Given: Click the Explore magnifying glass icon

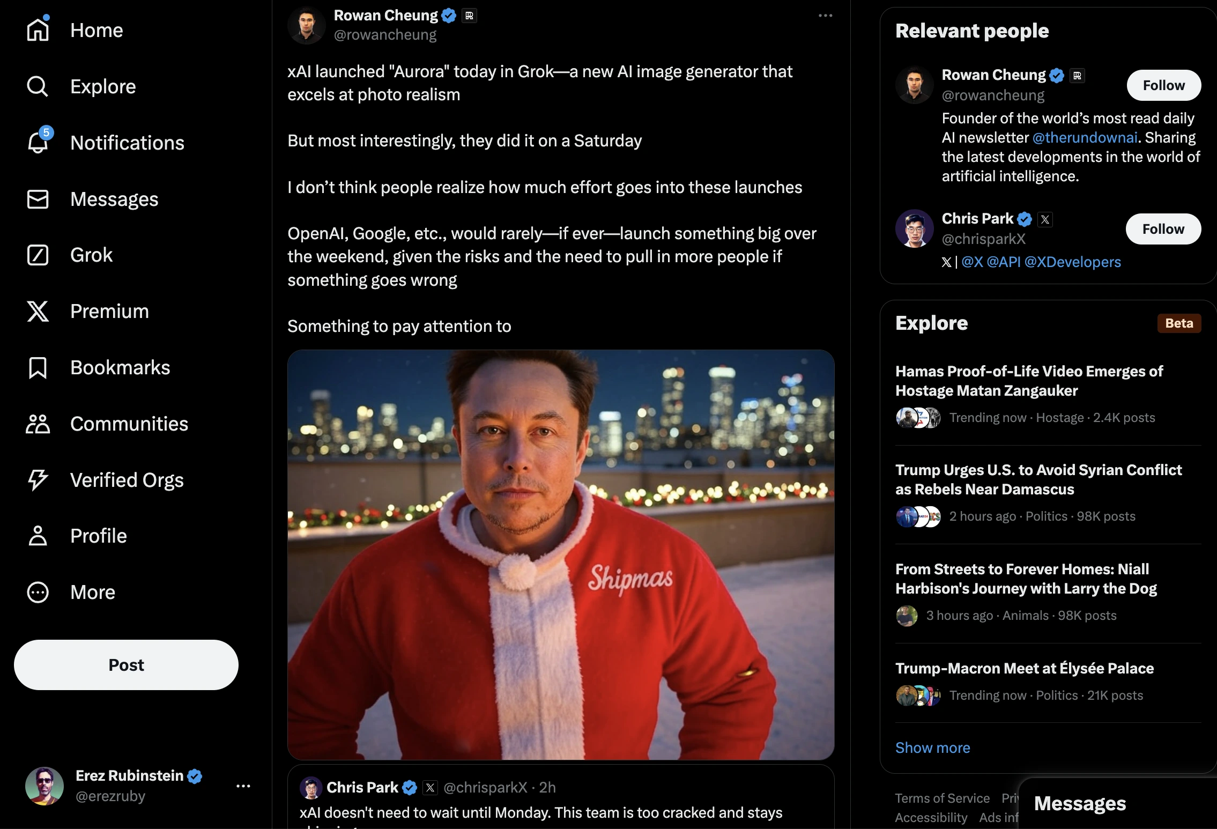Looking at the screenshot, I should pos(38,86).
